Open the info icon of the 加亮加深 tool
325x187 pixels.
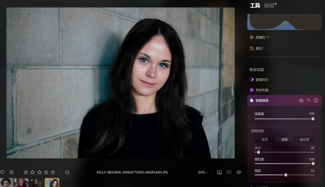pos(315,100)
